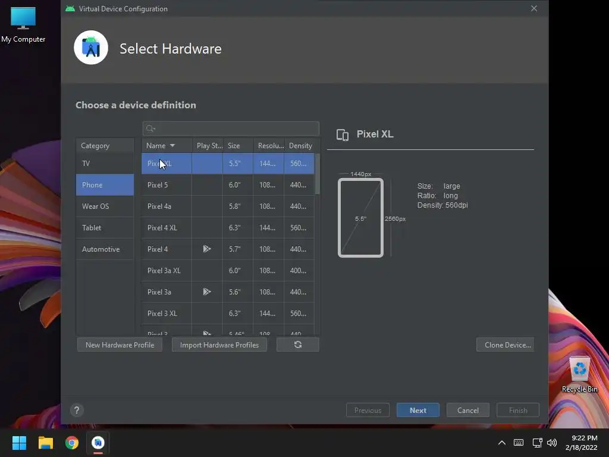Image resolution: width=609 pixels, height=457 pixels.
Task: Select the Automotive category
Action: coord(105,249)
